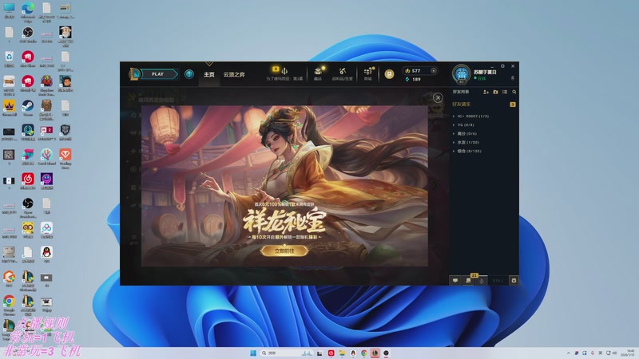Select the Recycle Bin desktop icon
The width and height of the screenshot is (639, 359).
pyautogui.click(x=9, y=59)
